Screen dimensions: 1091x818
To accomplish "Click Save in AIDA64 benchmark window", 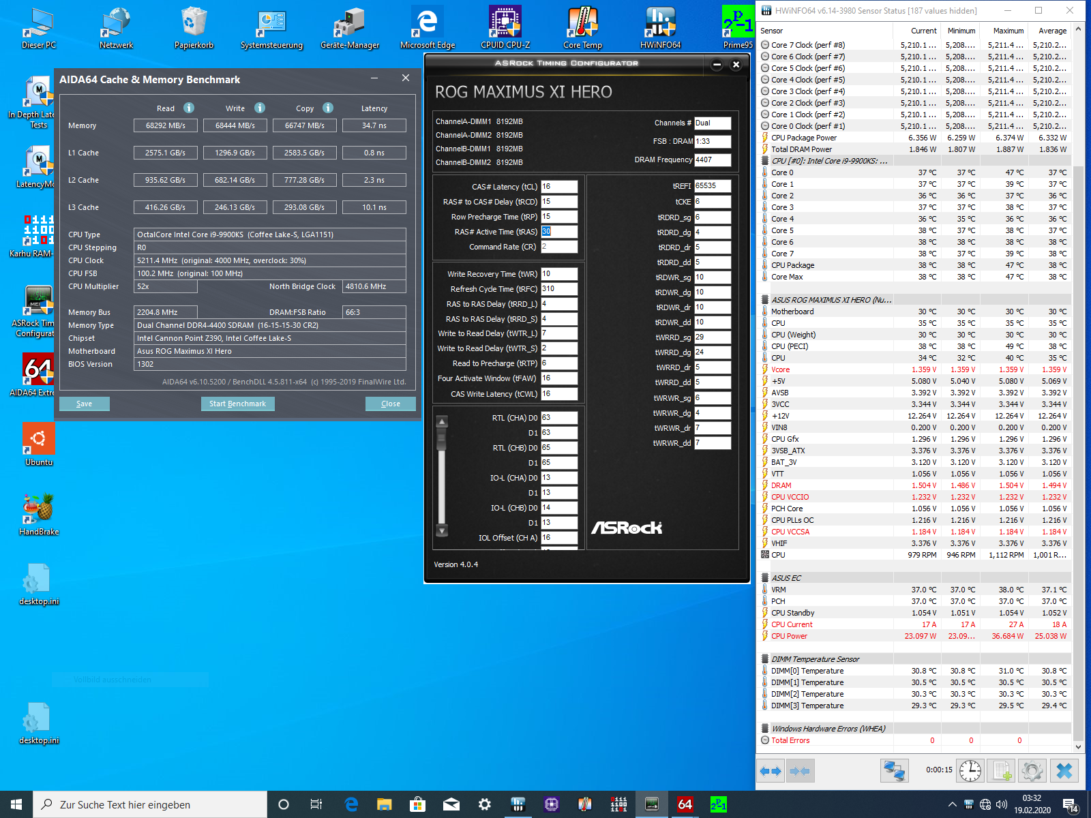I will pos(85,404).
